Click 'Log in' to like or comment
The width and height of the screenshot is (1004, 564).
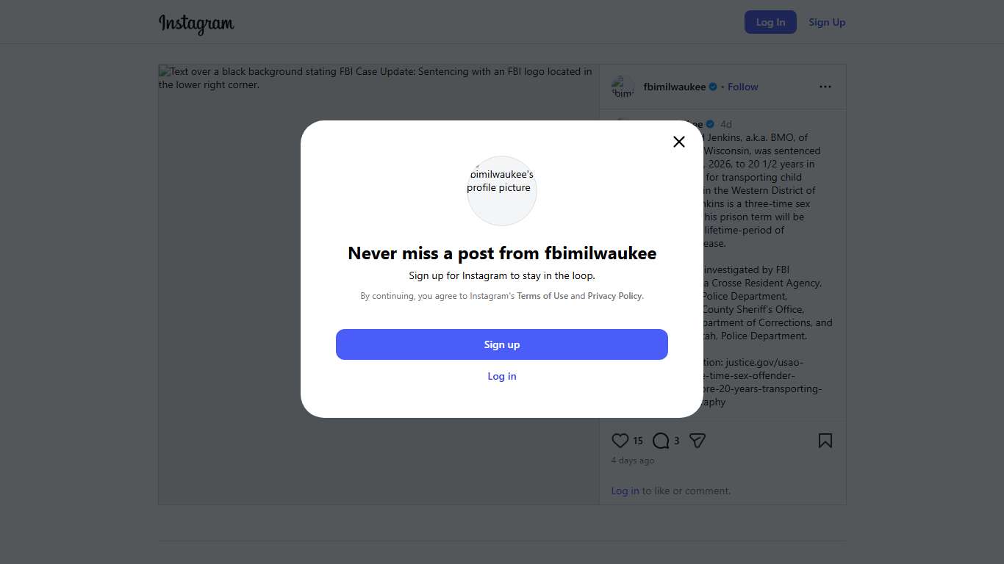tap(625, 491)
